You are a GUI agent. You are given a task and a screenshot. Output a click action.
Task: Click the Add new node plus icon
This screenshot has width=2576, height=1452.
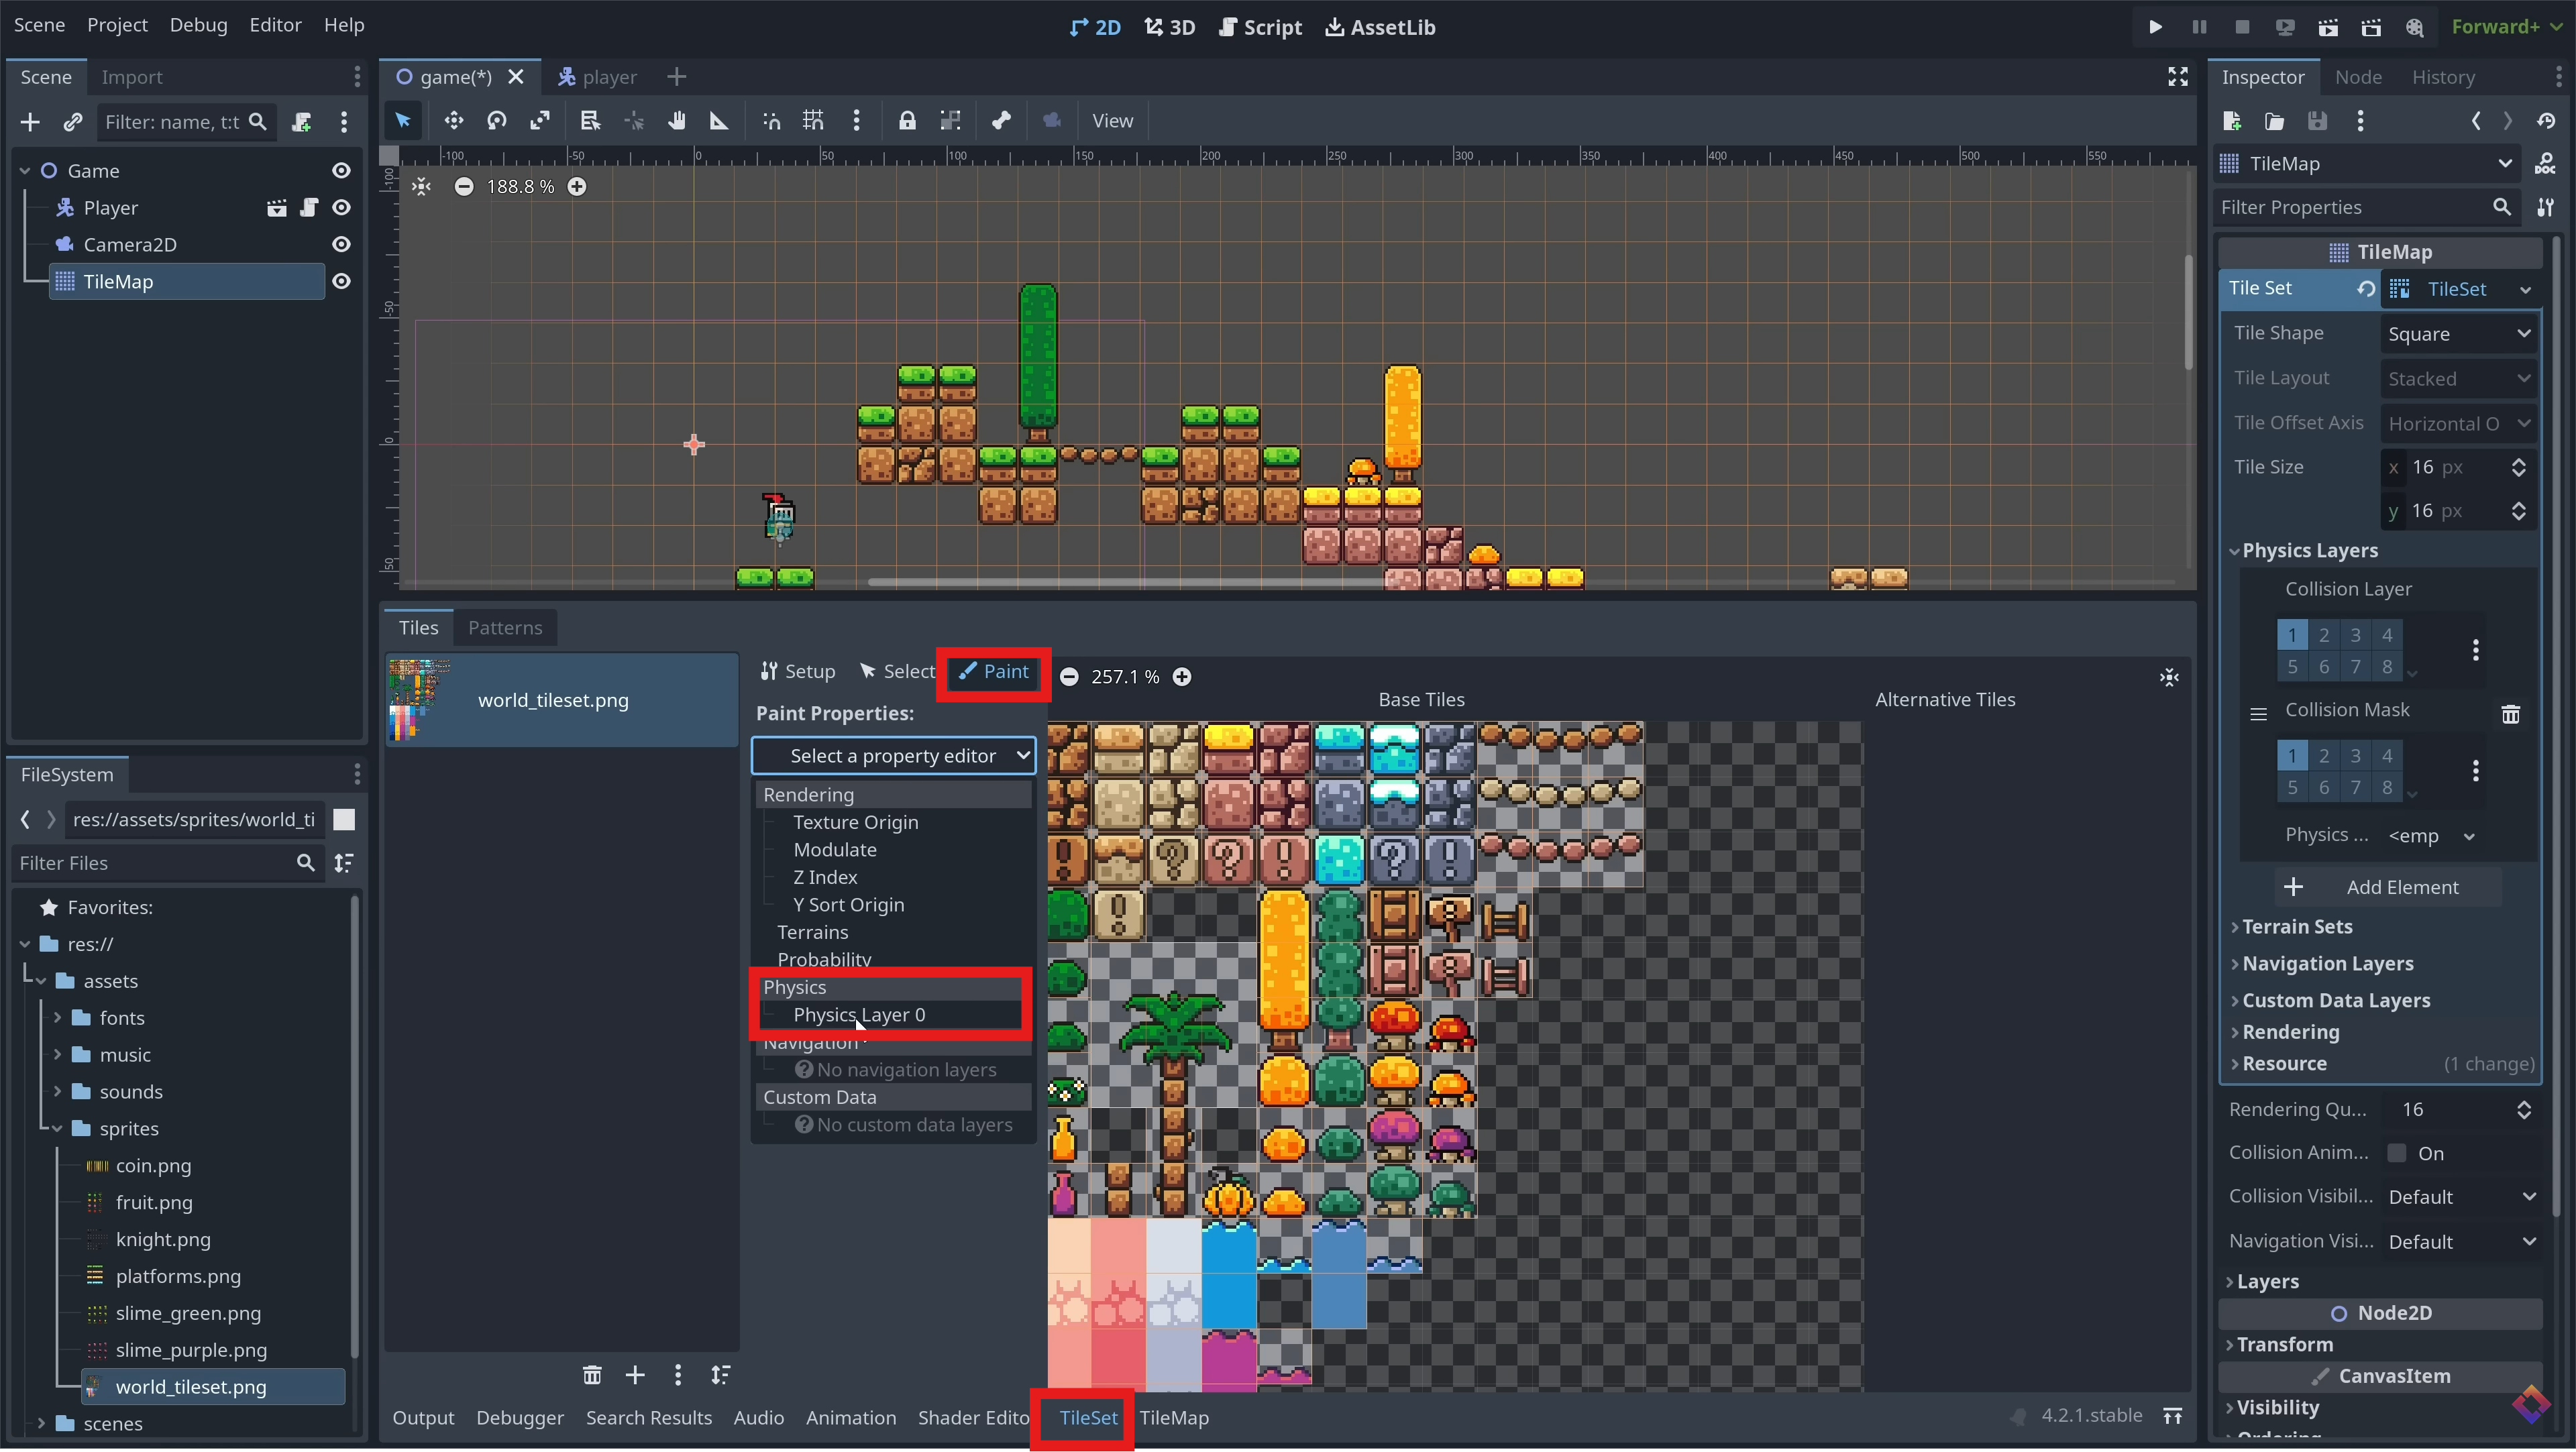[x=30, y=122]
